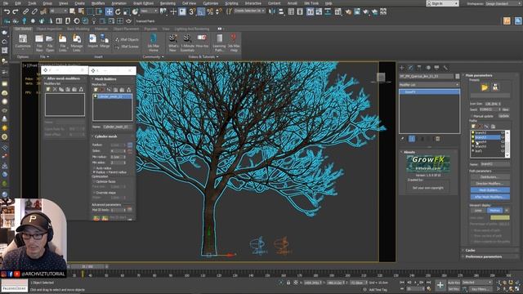This screenshot has width=523, height=294.
Task: Collapse the Mesh builders rollout
Action: tap(105, 79)
